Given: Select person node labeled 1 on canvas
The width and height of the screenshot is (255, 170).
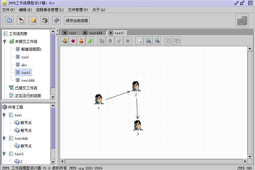Looking at the screenshot, I should pos(99,99).
